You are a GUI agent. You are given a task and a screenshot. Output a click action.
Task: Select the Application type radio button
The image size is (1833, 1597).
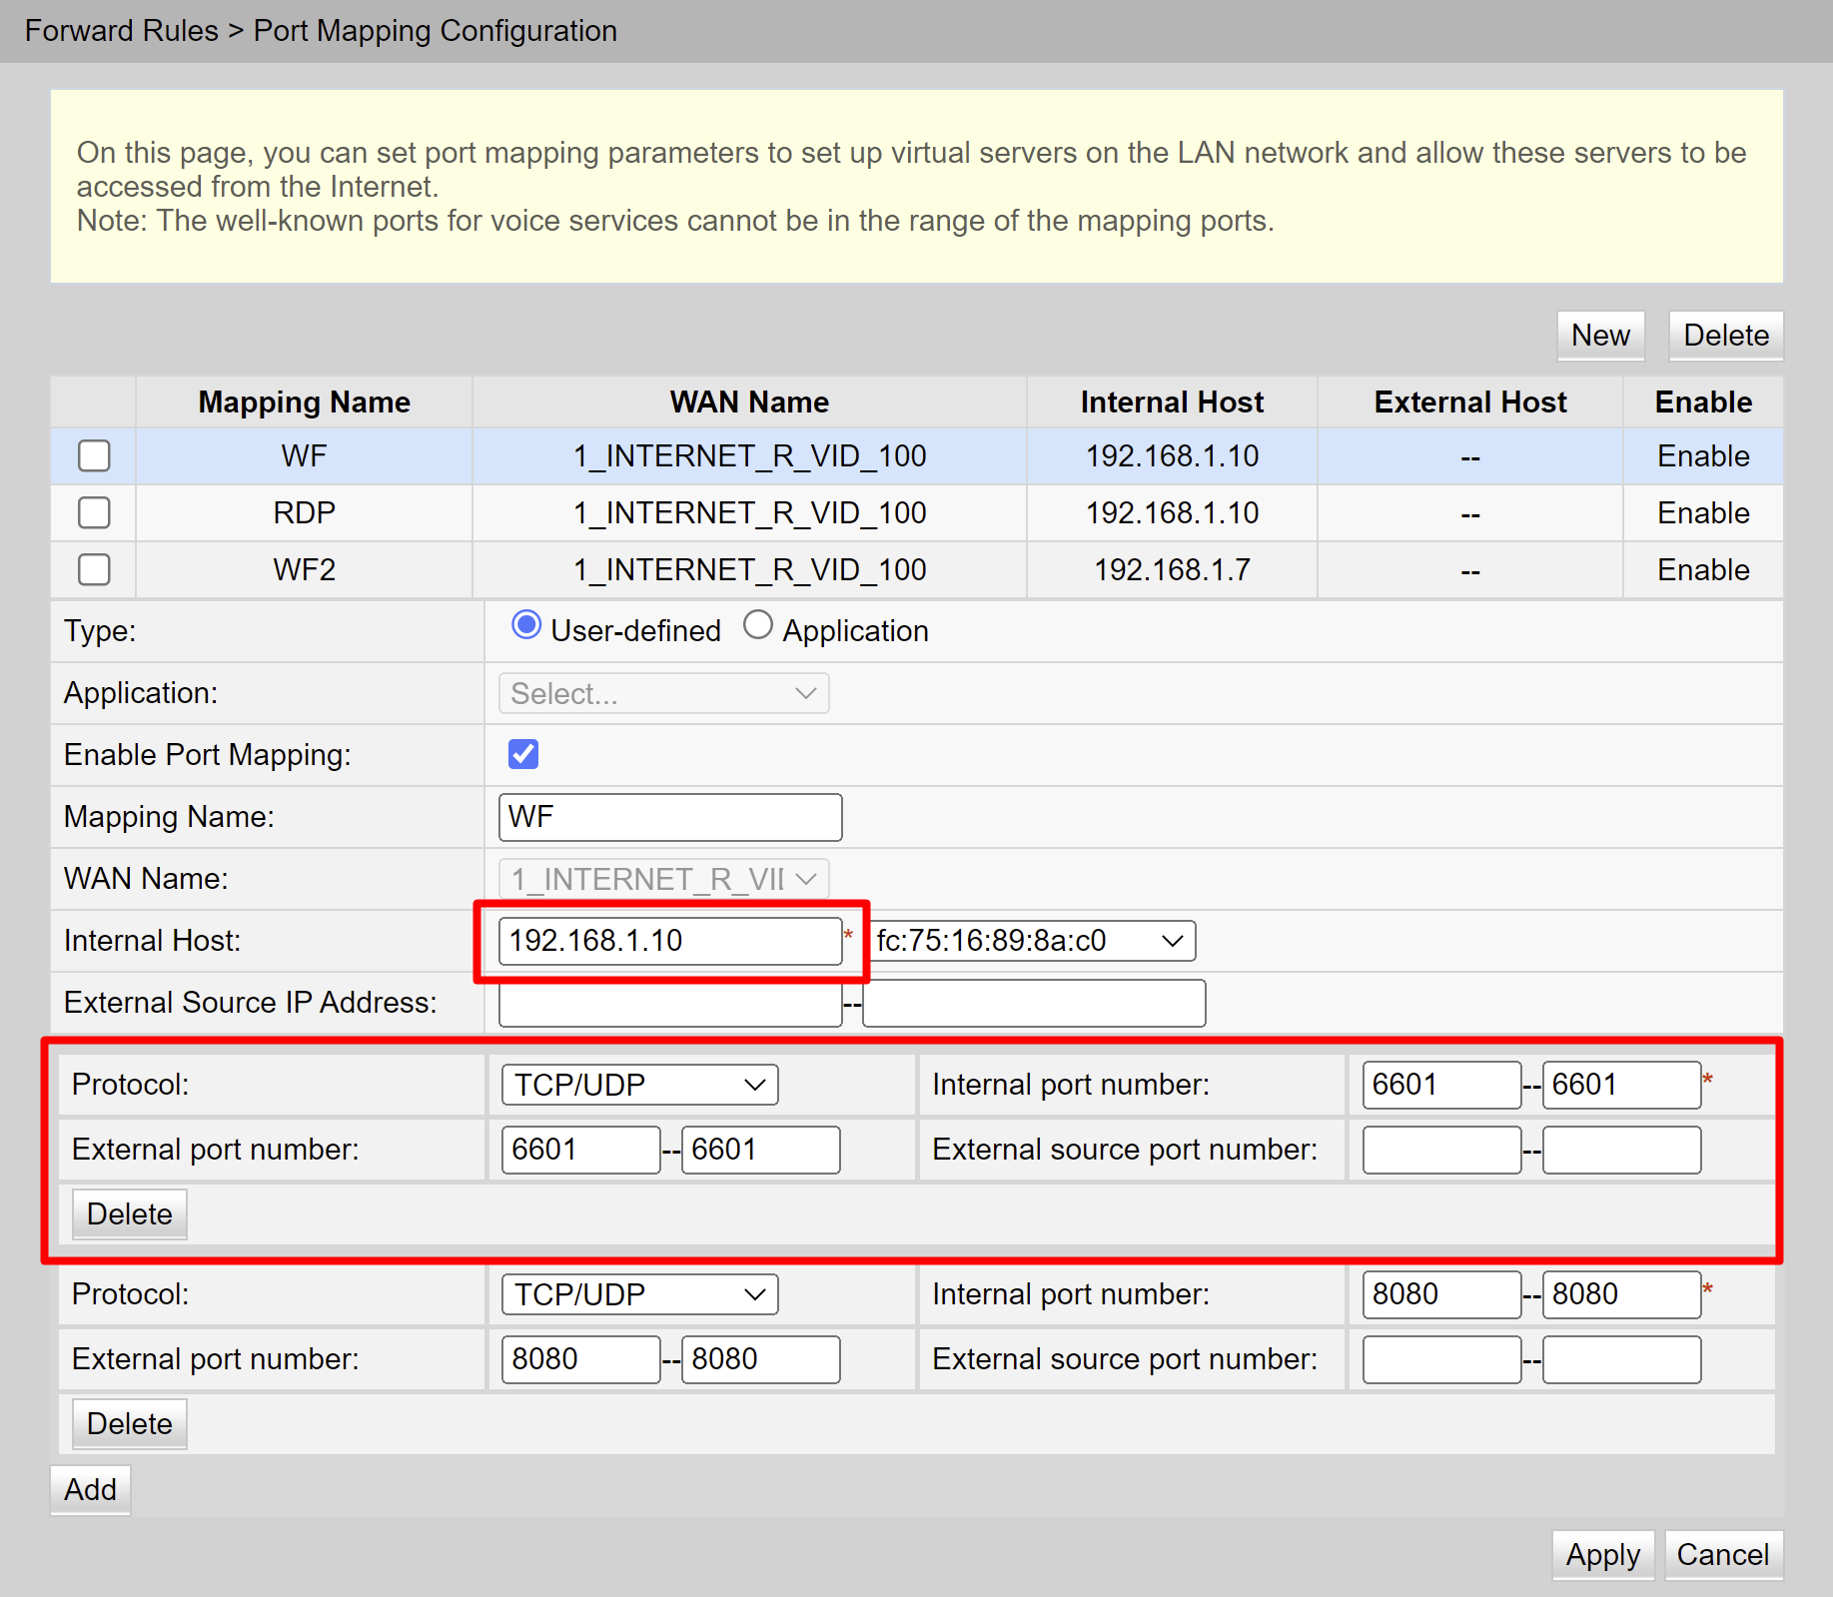pyautogui.click(x=758, y=626)
